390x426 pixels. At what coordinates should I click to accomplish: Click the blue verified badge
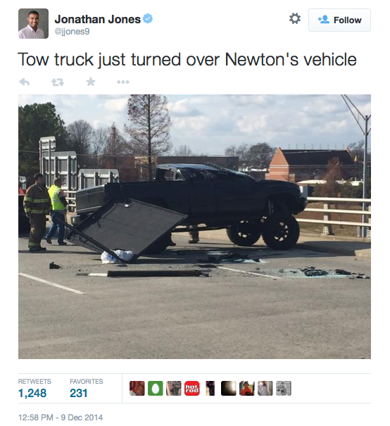coord(148,19)
